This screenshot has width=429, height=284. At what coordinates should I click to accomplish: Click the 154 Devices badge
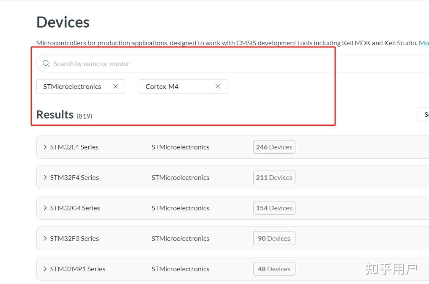274,208
